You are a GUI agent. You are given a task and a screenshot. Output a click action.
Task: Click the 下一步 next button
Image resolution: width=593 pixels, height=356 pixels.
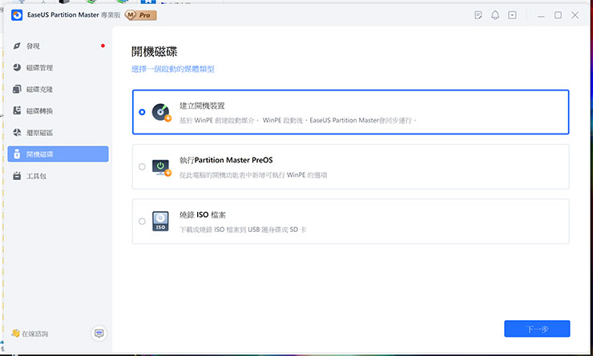[537, 329]
